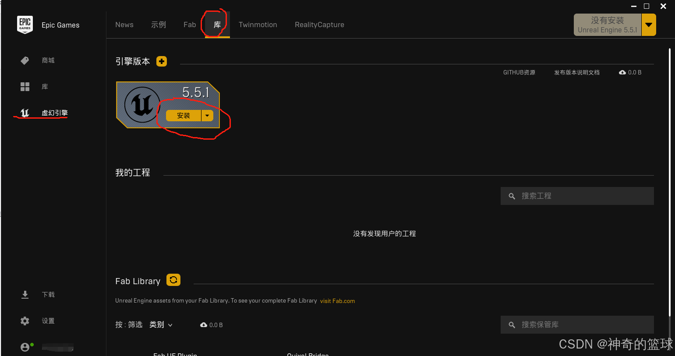
Task: Click the Fab Library heading
Action: pyautogui.click(x=138, y=281)
